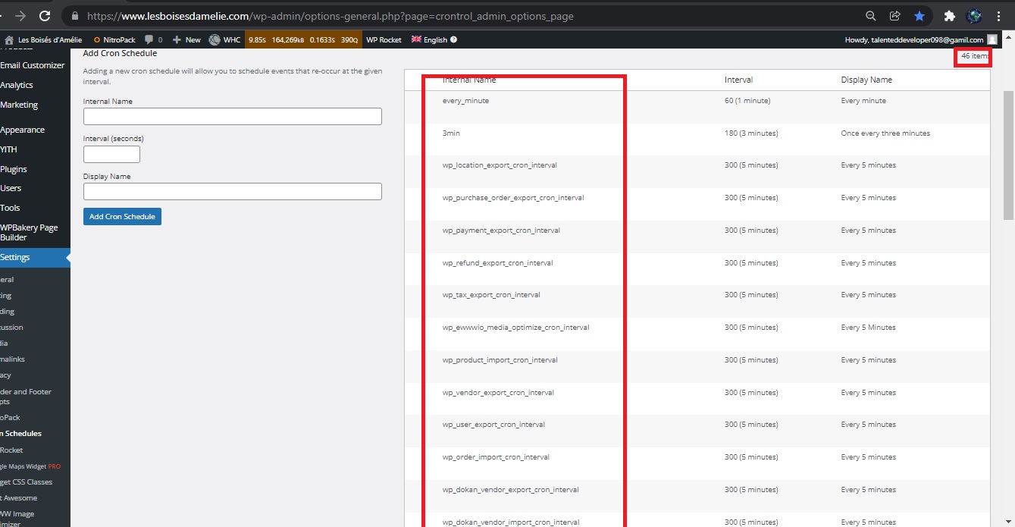The height and width of the screenshot is (527, 1015).
Task: Click the Display Name input field
Action: [232, 191]
